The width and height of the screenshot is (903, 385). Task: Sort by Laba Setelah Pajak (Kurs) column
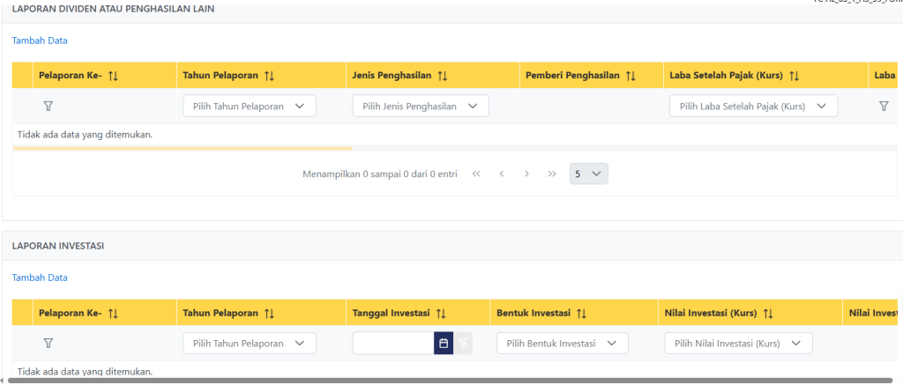(x=795, y=76)
